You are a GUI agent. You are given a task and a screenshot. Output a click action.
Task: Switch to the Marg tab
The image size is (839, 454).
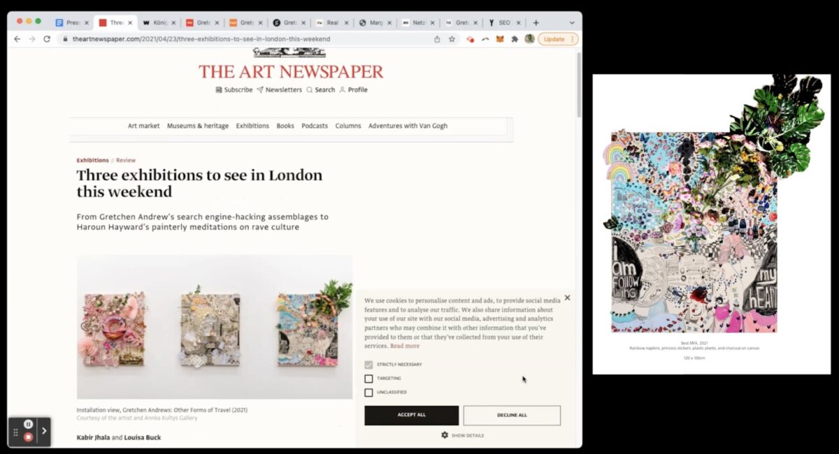375,22
